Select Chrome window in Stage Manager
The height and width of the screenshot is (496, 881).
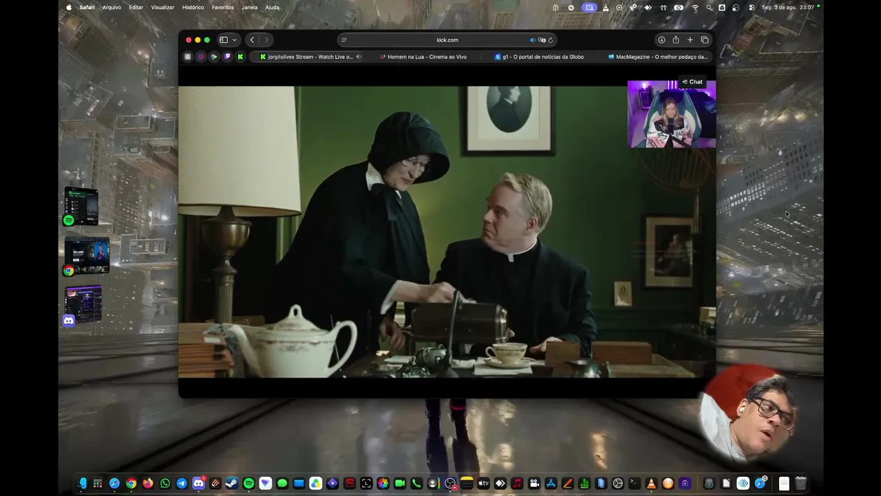[87, 256]
